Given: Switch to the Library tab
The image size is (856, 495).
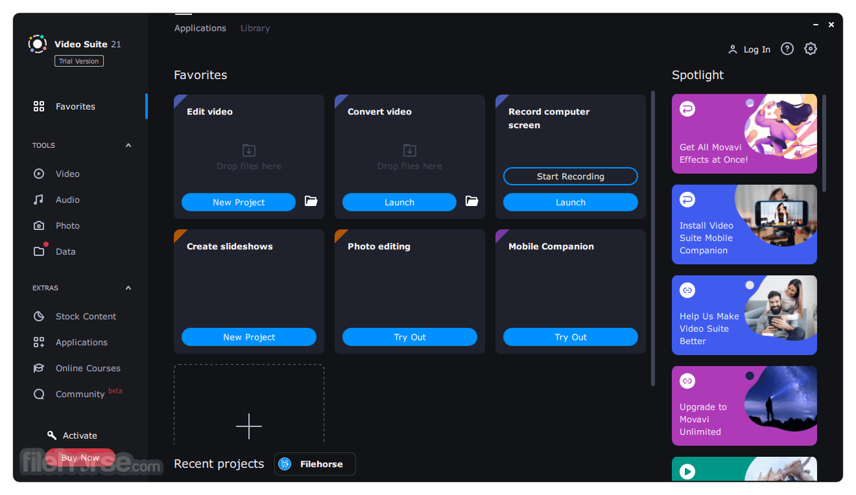Looking at the screenshot, I should (x=255, y=27).
